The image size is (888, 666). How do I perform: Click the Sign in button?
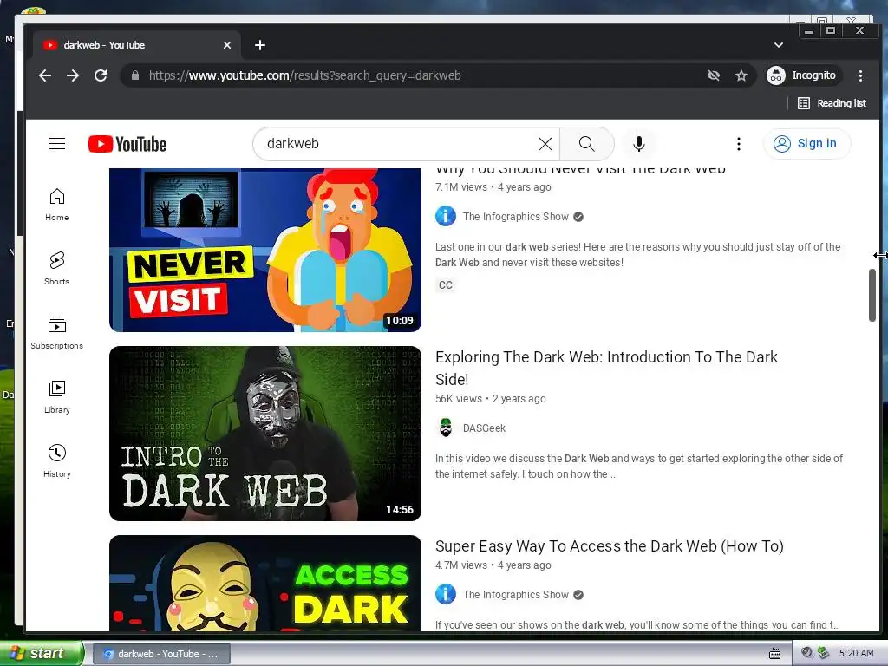tap(806, 144)
